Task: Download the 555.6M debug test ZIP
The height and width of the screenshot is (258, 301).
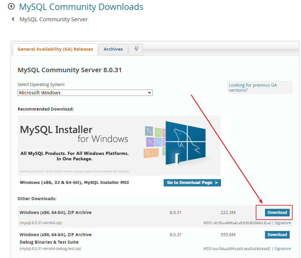Action: (277, 235)
